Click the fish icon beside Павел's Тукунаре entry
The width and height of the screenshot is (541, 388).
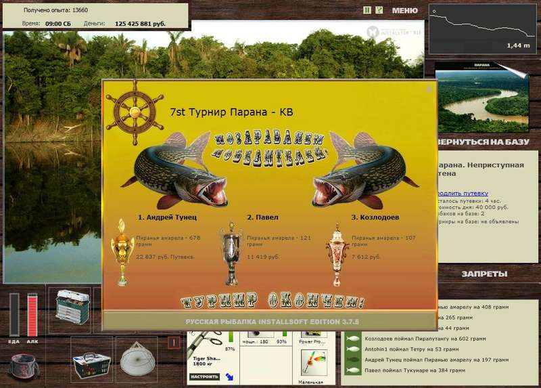tap(353, 370)
